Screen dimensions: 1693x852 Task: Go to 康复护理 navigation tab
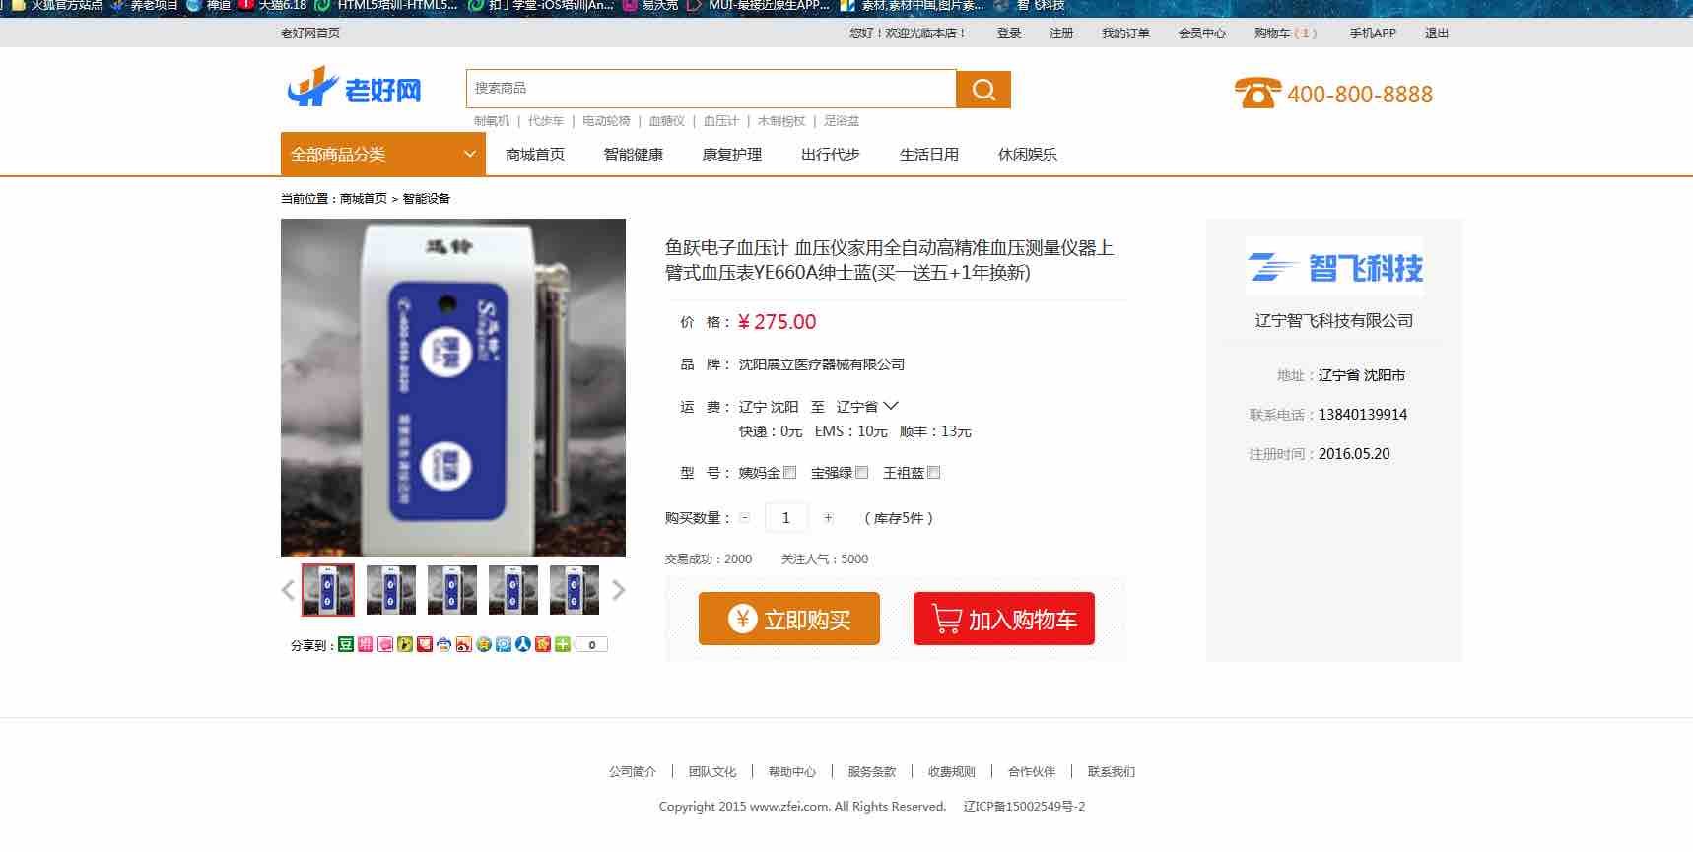coord(731,155)
